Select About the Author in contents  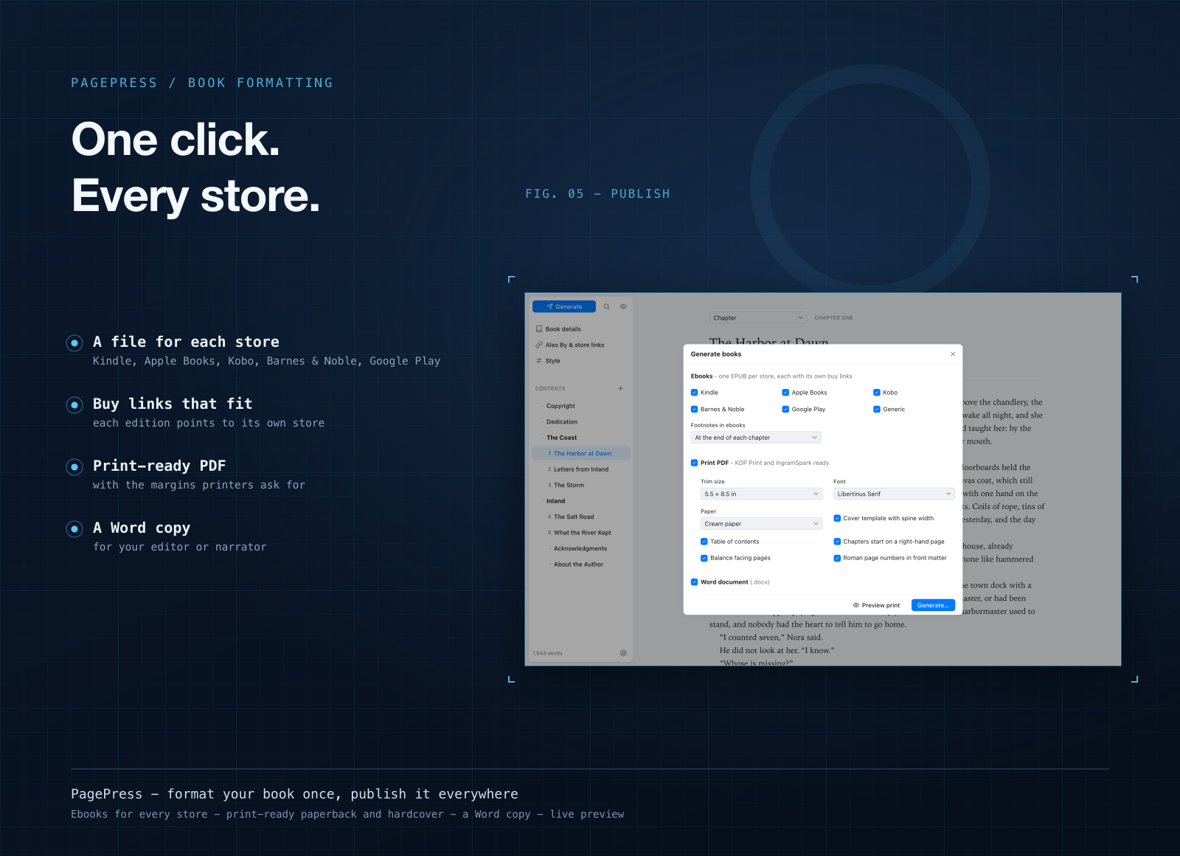tap(580, 565)
